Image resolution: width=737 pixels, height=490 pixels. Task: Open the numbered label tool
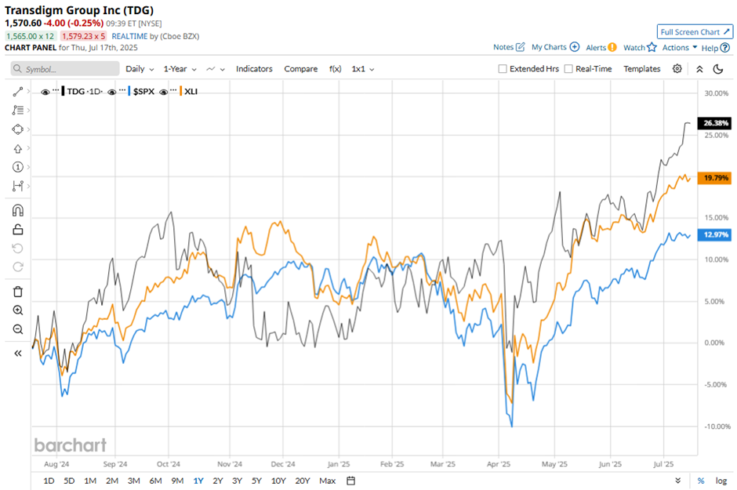18,167
